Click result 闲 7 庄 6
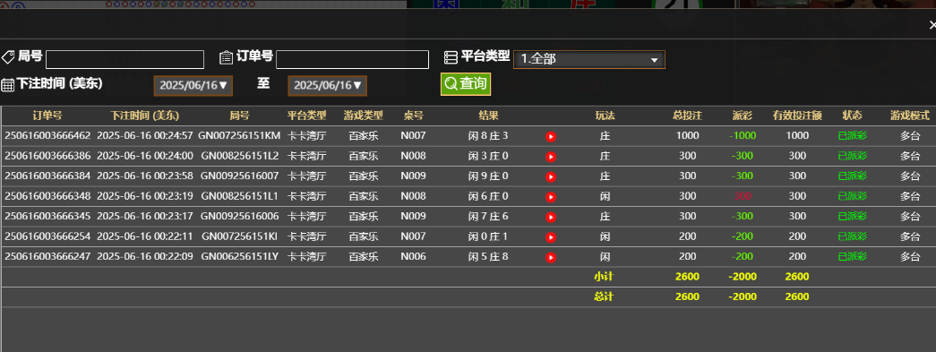 coord(488,217)
